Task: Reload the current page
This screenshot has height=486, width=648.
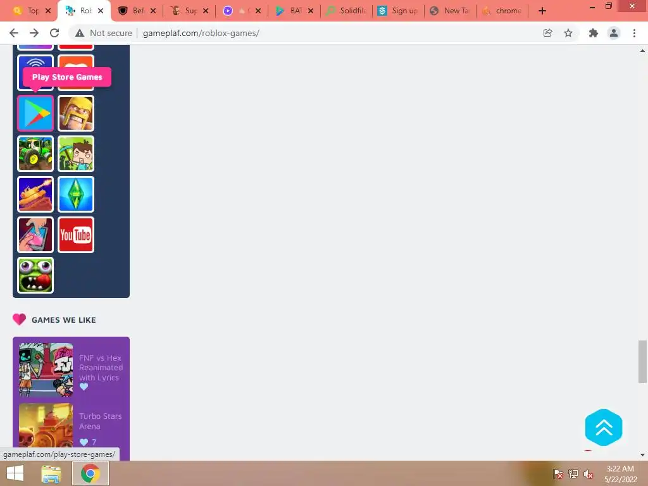Action: 54,33
